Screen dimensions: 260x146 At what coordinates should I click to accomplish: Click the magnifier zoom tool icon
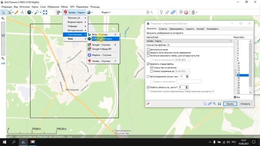coord(37,12)
